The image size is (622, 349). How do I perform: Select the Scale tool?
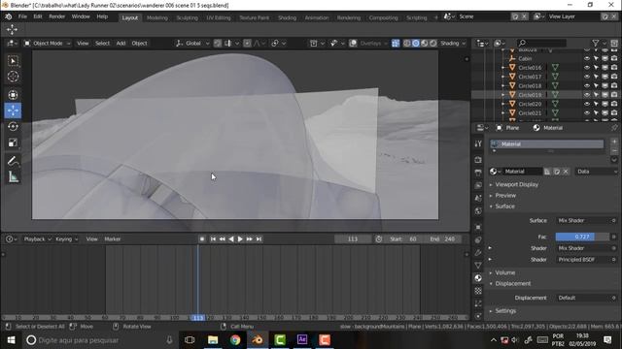(x=13, y=143)
